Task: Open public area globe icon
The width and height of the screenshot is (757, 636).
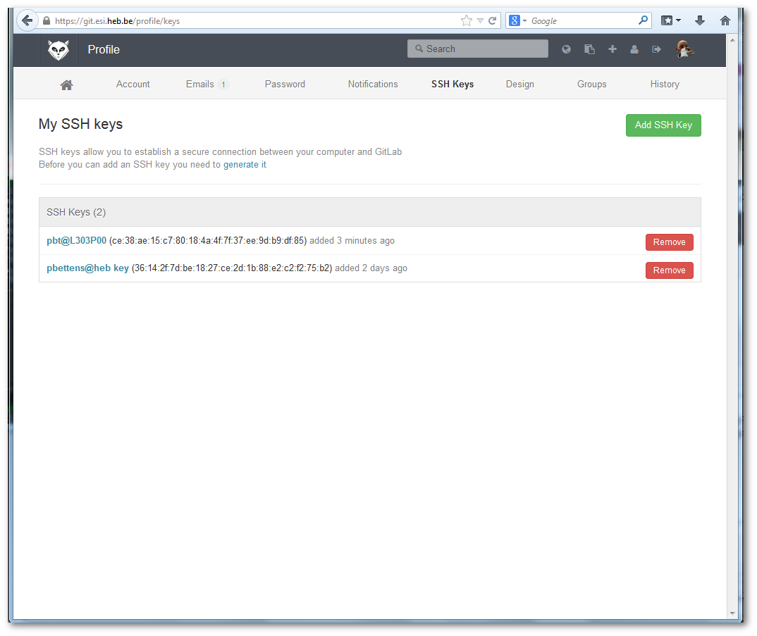Action: [566, 49]
